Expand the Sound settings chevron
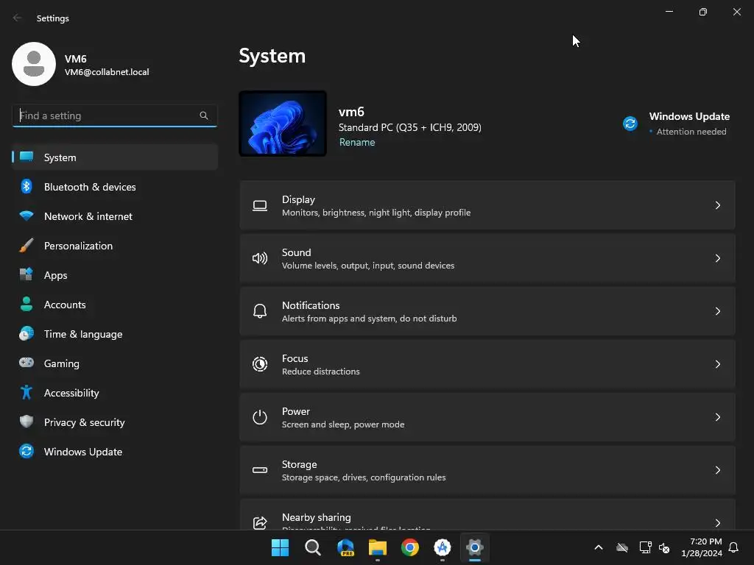754x565 pixels. click(x=717, y=258)
